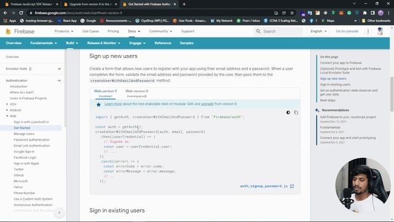Image resolution: width=394 pixels, height=222 pixels.
Task: Follow the upgrade link in the notice
Action: coord(207,104)
